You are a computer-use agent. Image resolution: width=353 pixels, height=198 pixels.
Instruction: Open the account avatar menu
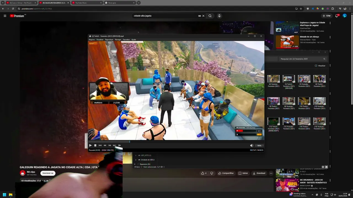[x=345, y=16]
